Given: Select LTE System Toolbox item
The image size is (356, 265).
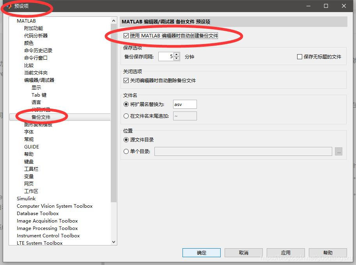Looking at the screenshot, I should [39, 243].
